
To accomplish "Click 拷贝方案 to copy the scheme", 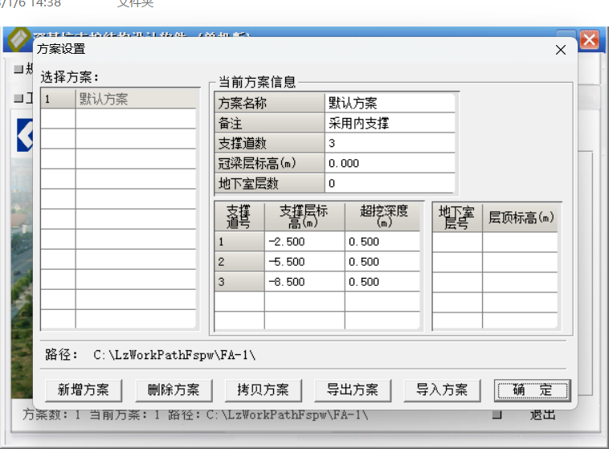I will click(x=263, y=390).
